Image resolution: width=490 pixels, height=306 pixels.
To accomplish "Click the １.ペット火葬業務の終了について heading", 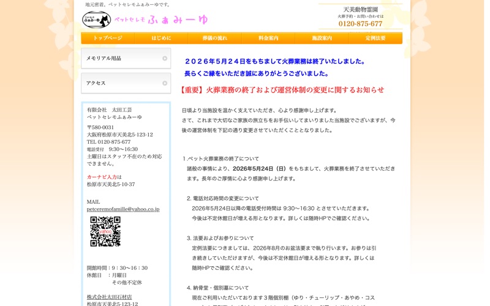I will point(221,159).
